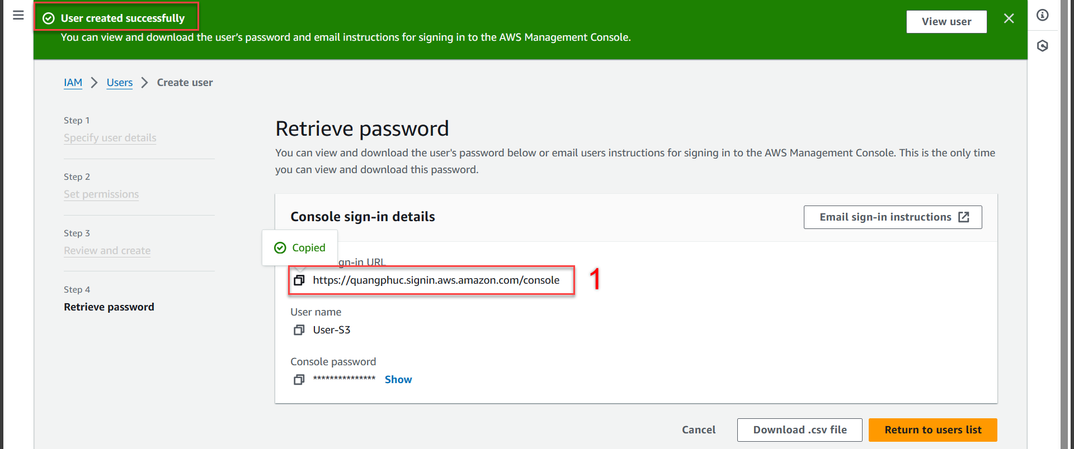1074x449 pixels.
Task: Return to the users list
Action: pos(932,429)
